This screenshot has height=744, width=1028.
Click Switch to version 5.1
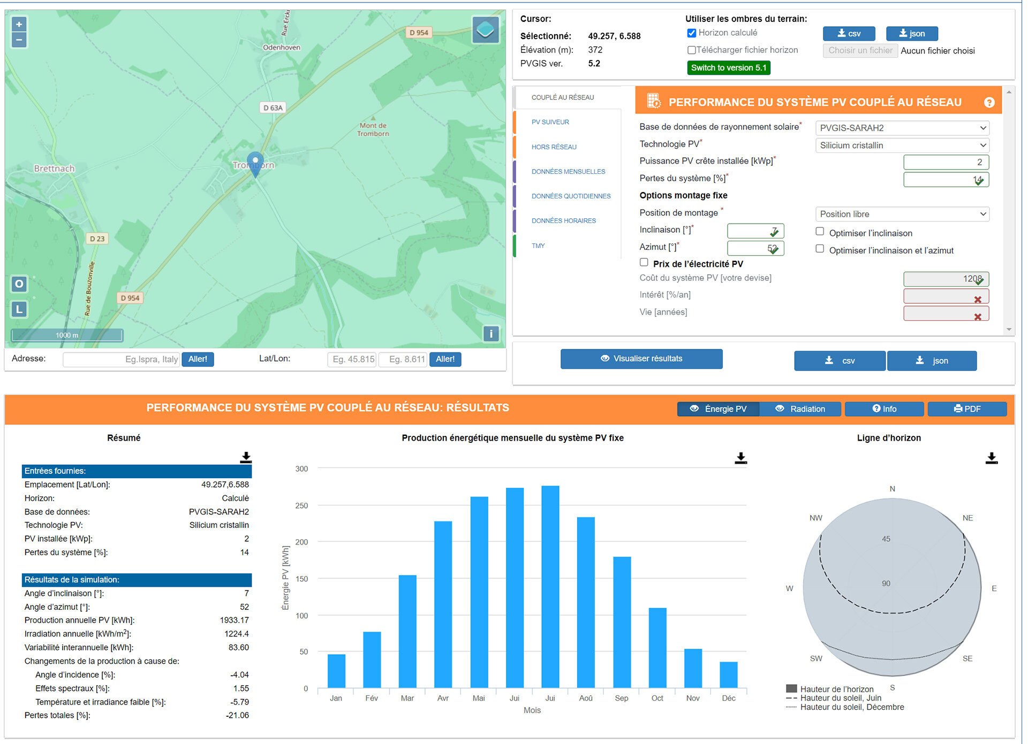click(x=728, y=68)
